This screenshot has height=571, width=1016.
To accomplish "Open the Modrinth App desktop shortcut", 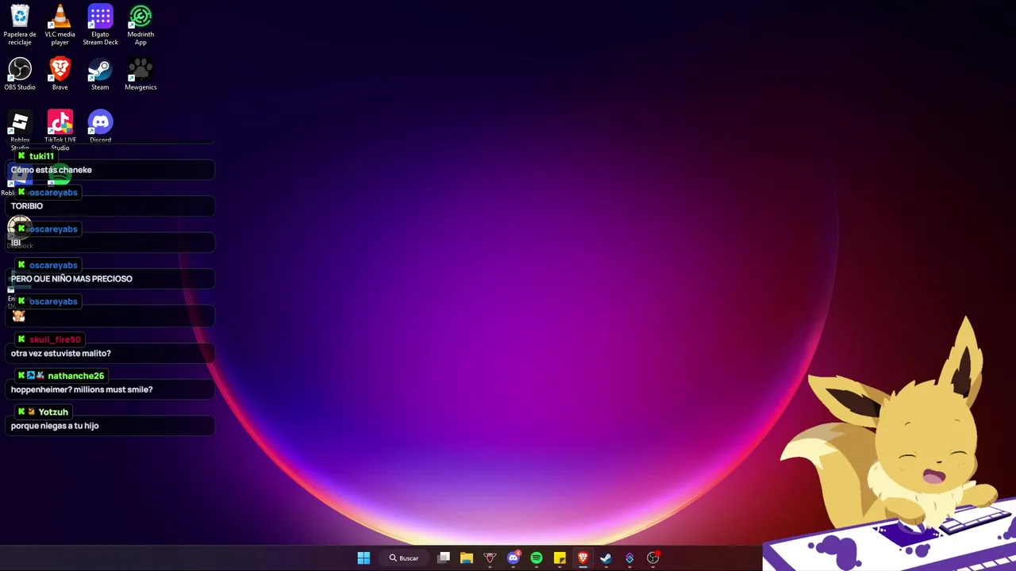I will (x=140, y=25).
